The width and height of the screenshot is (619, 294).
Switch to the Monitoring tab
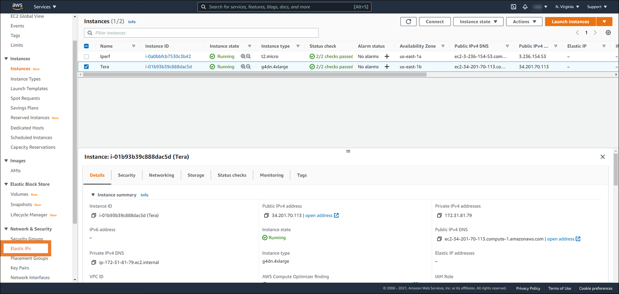(x=271, y=175)
